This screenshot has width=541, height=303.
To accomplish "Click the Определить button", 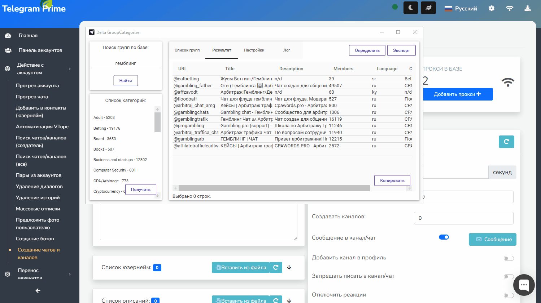I will 367,50.
